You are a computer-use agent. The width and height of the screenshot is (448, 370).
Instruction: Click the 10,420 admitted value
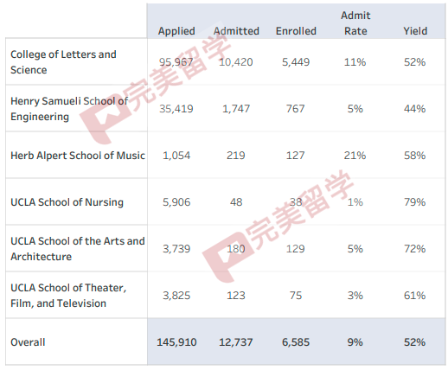236,62
